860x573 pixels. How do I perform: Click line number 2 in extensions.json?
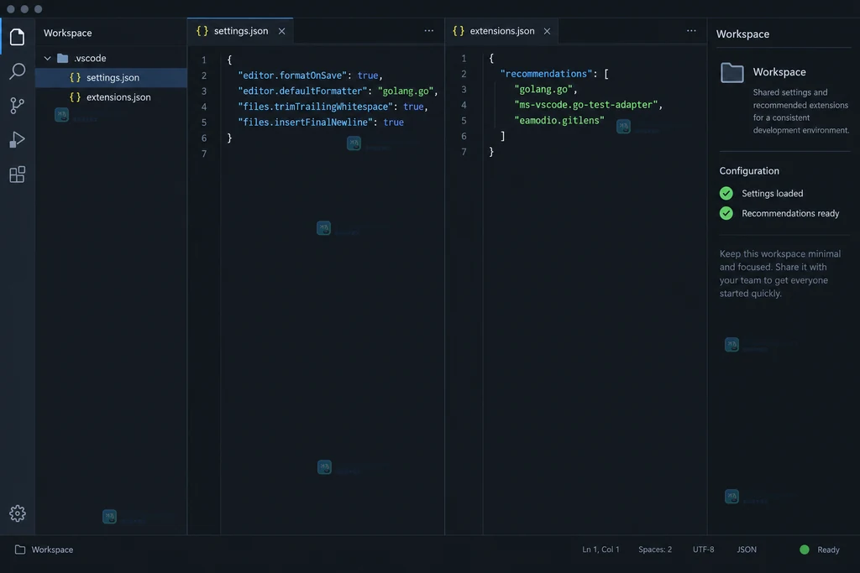tap(464, 74)
